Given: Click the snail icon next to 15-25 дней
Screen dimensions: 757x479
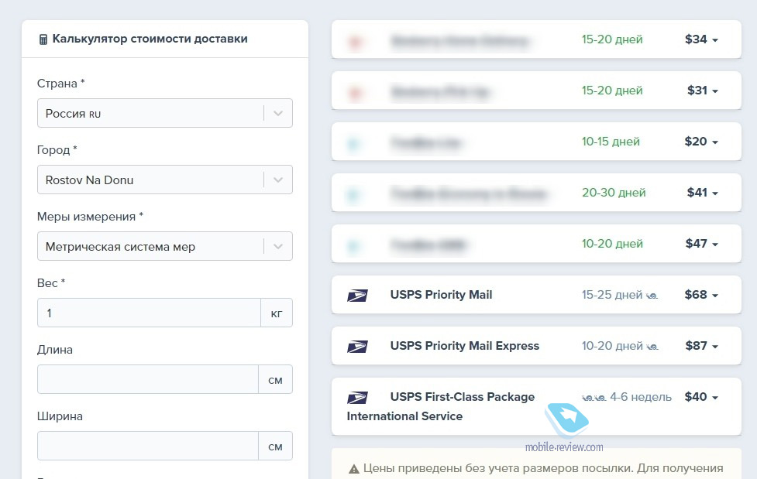Looking at the screenshot, I should point(652,296).
